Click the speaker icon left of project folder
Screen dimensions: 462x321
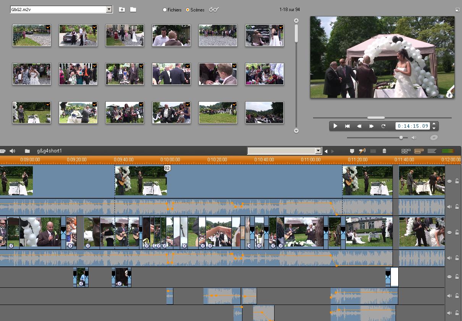[13, 151]
